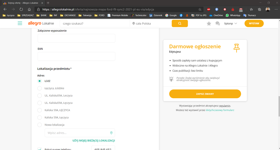Select UL. Kaliska59A, Łęczyca radio option
Image resolution: width=280 pixels, height=150 pixels.
point(40,103)
